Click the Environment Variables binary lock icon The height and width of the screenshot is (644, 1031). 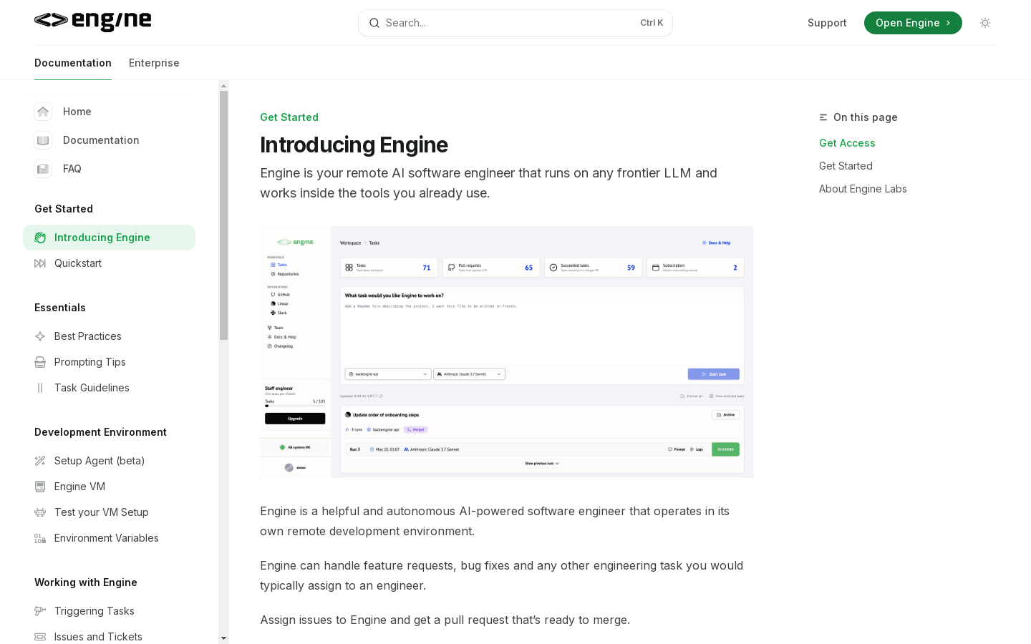pos(40,538)
